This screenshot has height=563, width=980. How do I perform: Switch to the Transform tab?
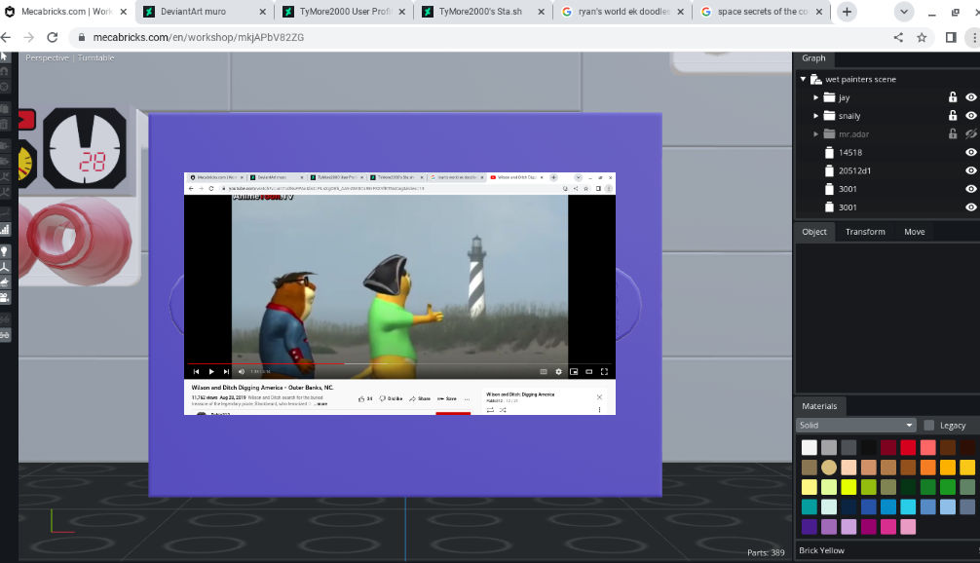(x=865, y=232)
